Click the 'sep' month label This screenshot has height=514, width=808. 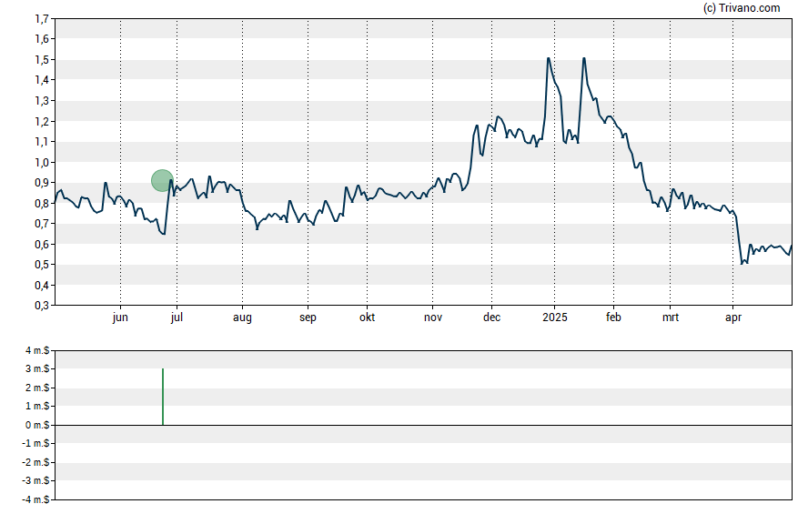308,317
